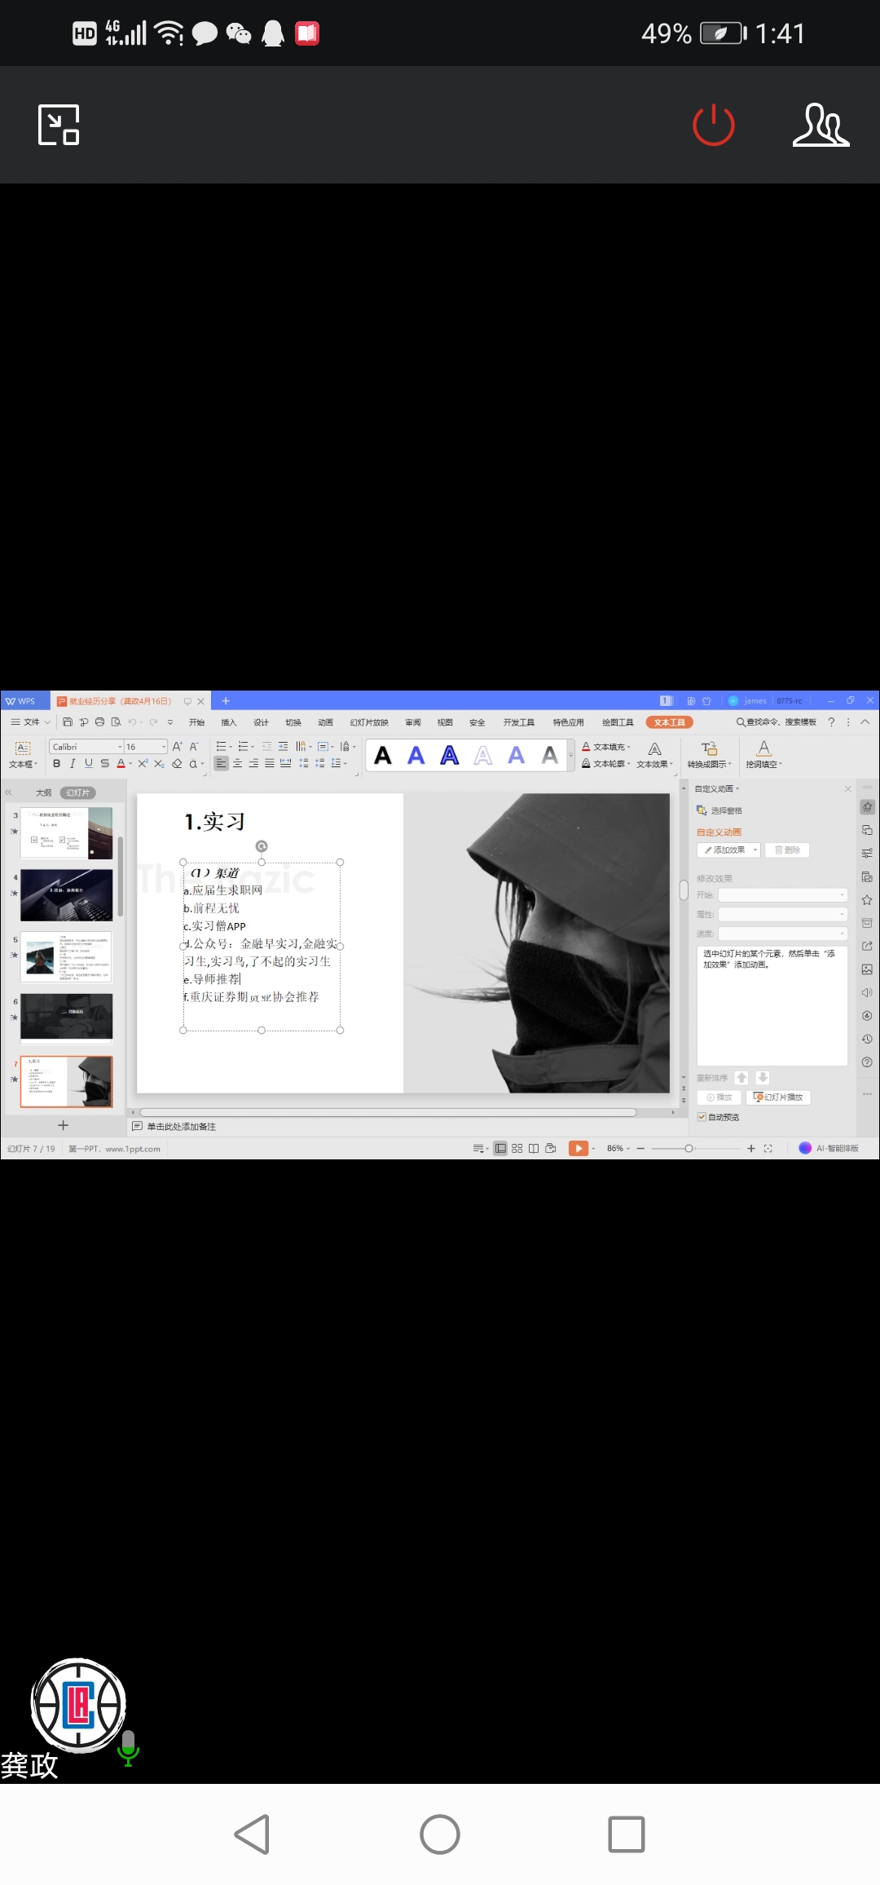Expand the 添加效果 add effect dropdown
This screenshot has height=1885, width=880.
point(755,850)
